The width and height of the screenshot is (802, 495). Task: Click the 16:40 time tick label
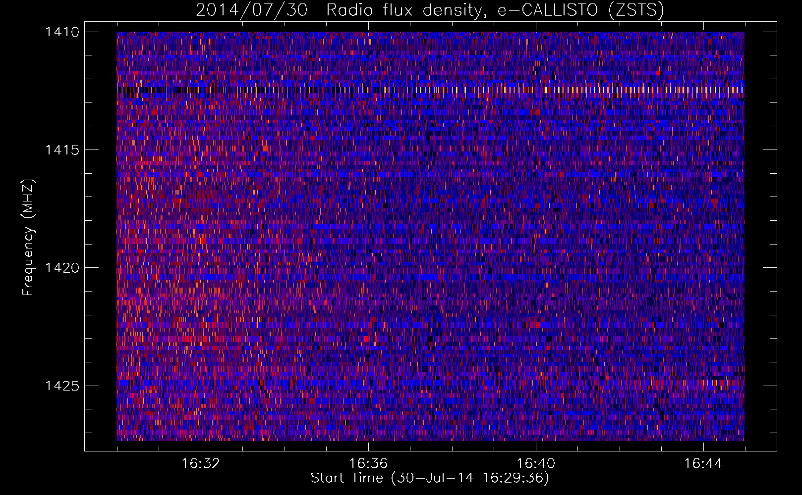click(536, 464)
